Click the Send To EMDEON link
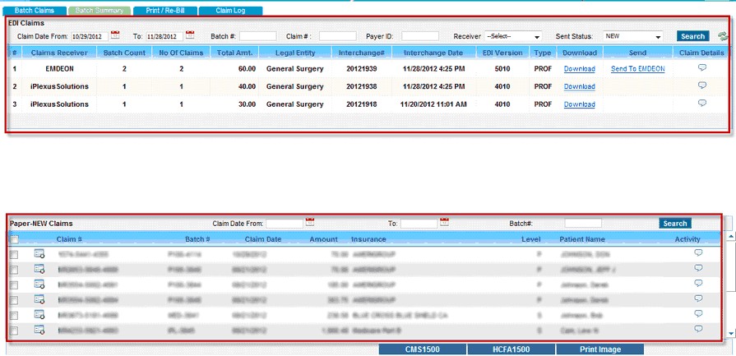736x356 pixels. click(637, 69)
